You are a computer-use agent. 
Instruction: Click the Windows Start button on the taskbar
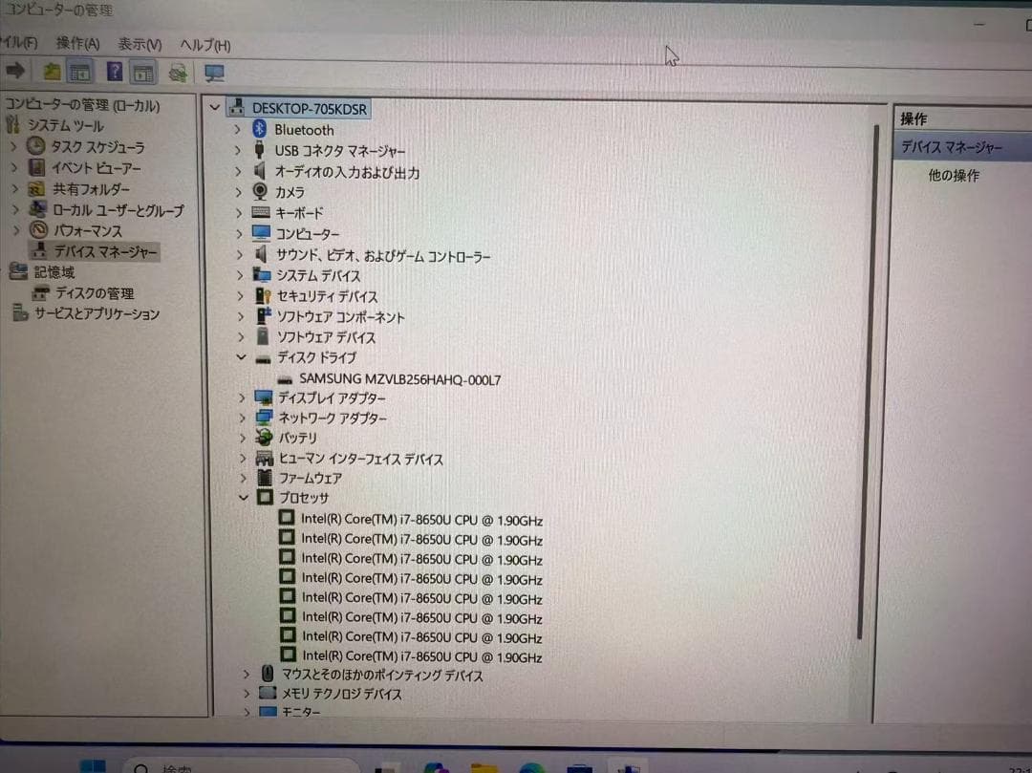coord(92,765)
